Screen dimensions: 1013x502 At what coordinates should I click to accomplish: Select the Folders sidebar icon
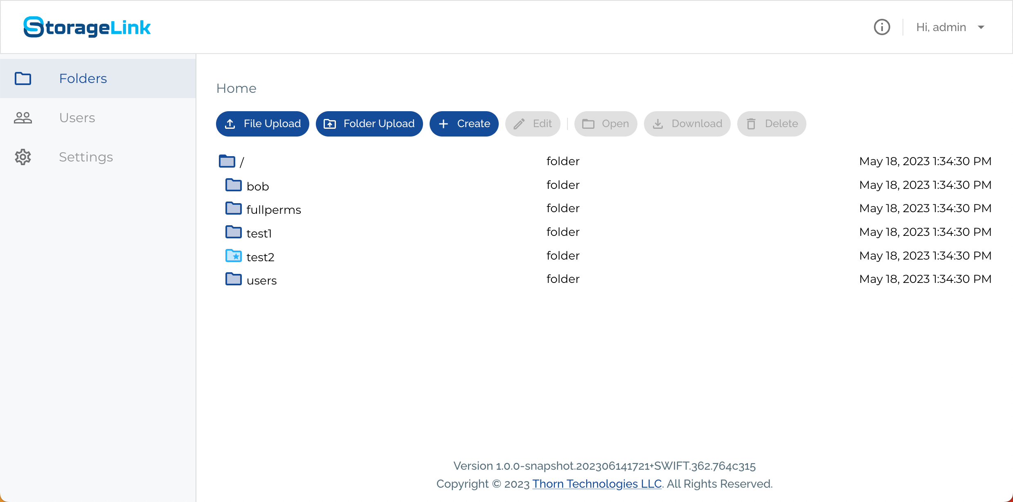pos(23,78)
